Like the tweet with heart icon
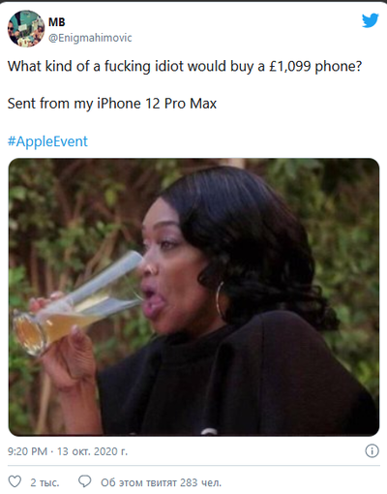The width and height of the screenshot is (387, 494). click(x=15, y=481)
